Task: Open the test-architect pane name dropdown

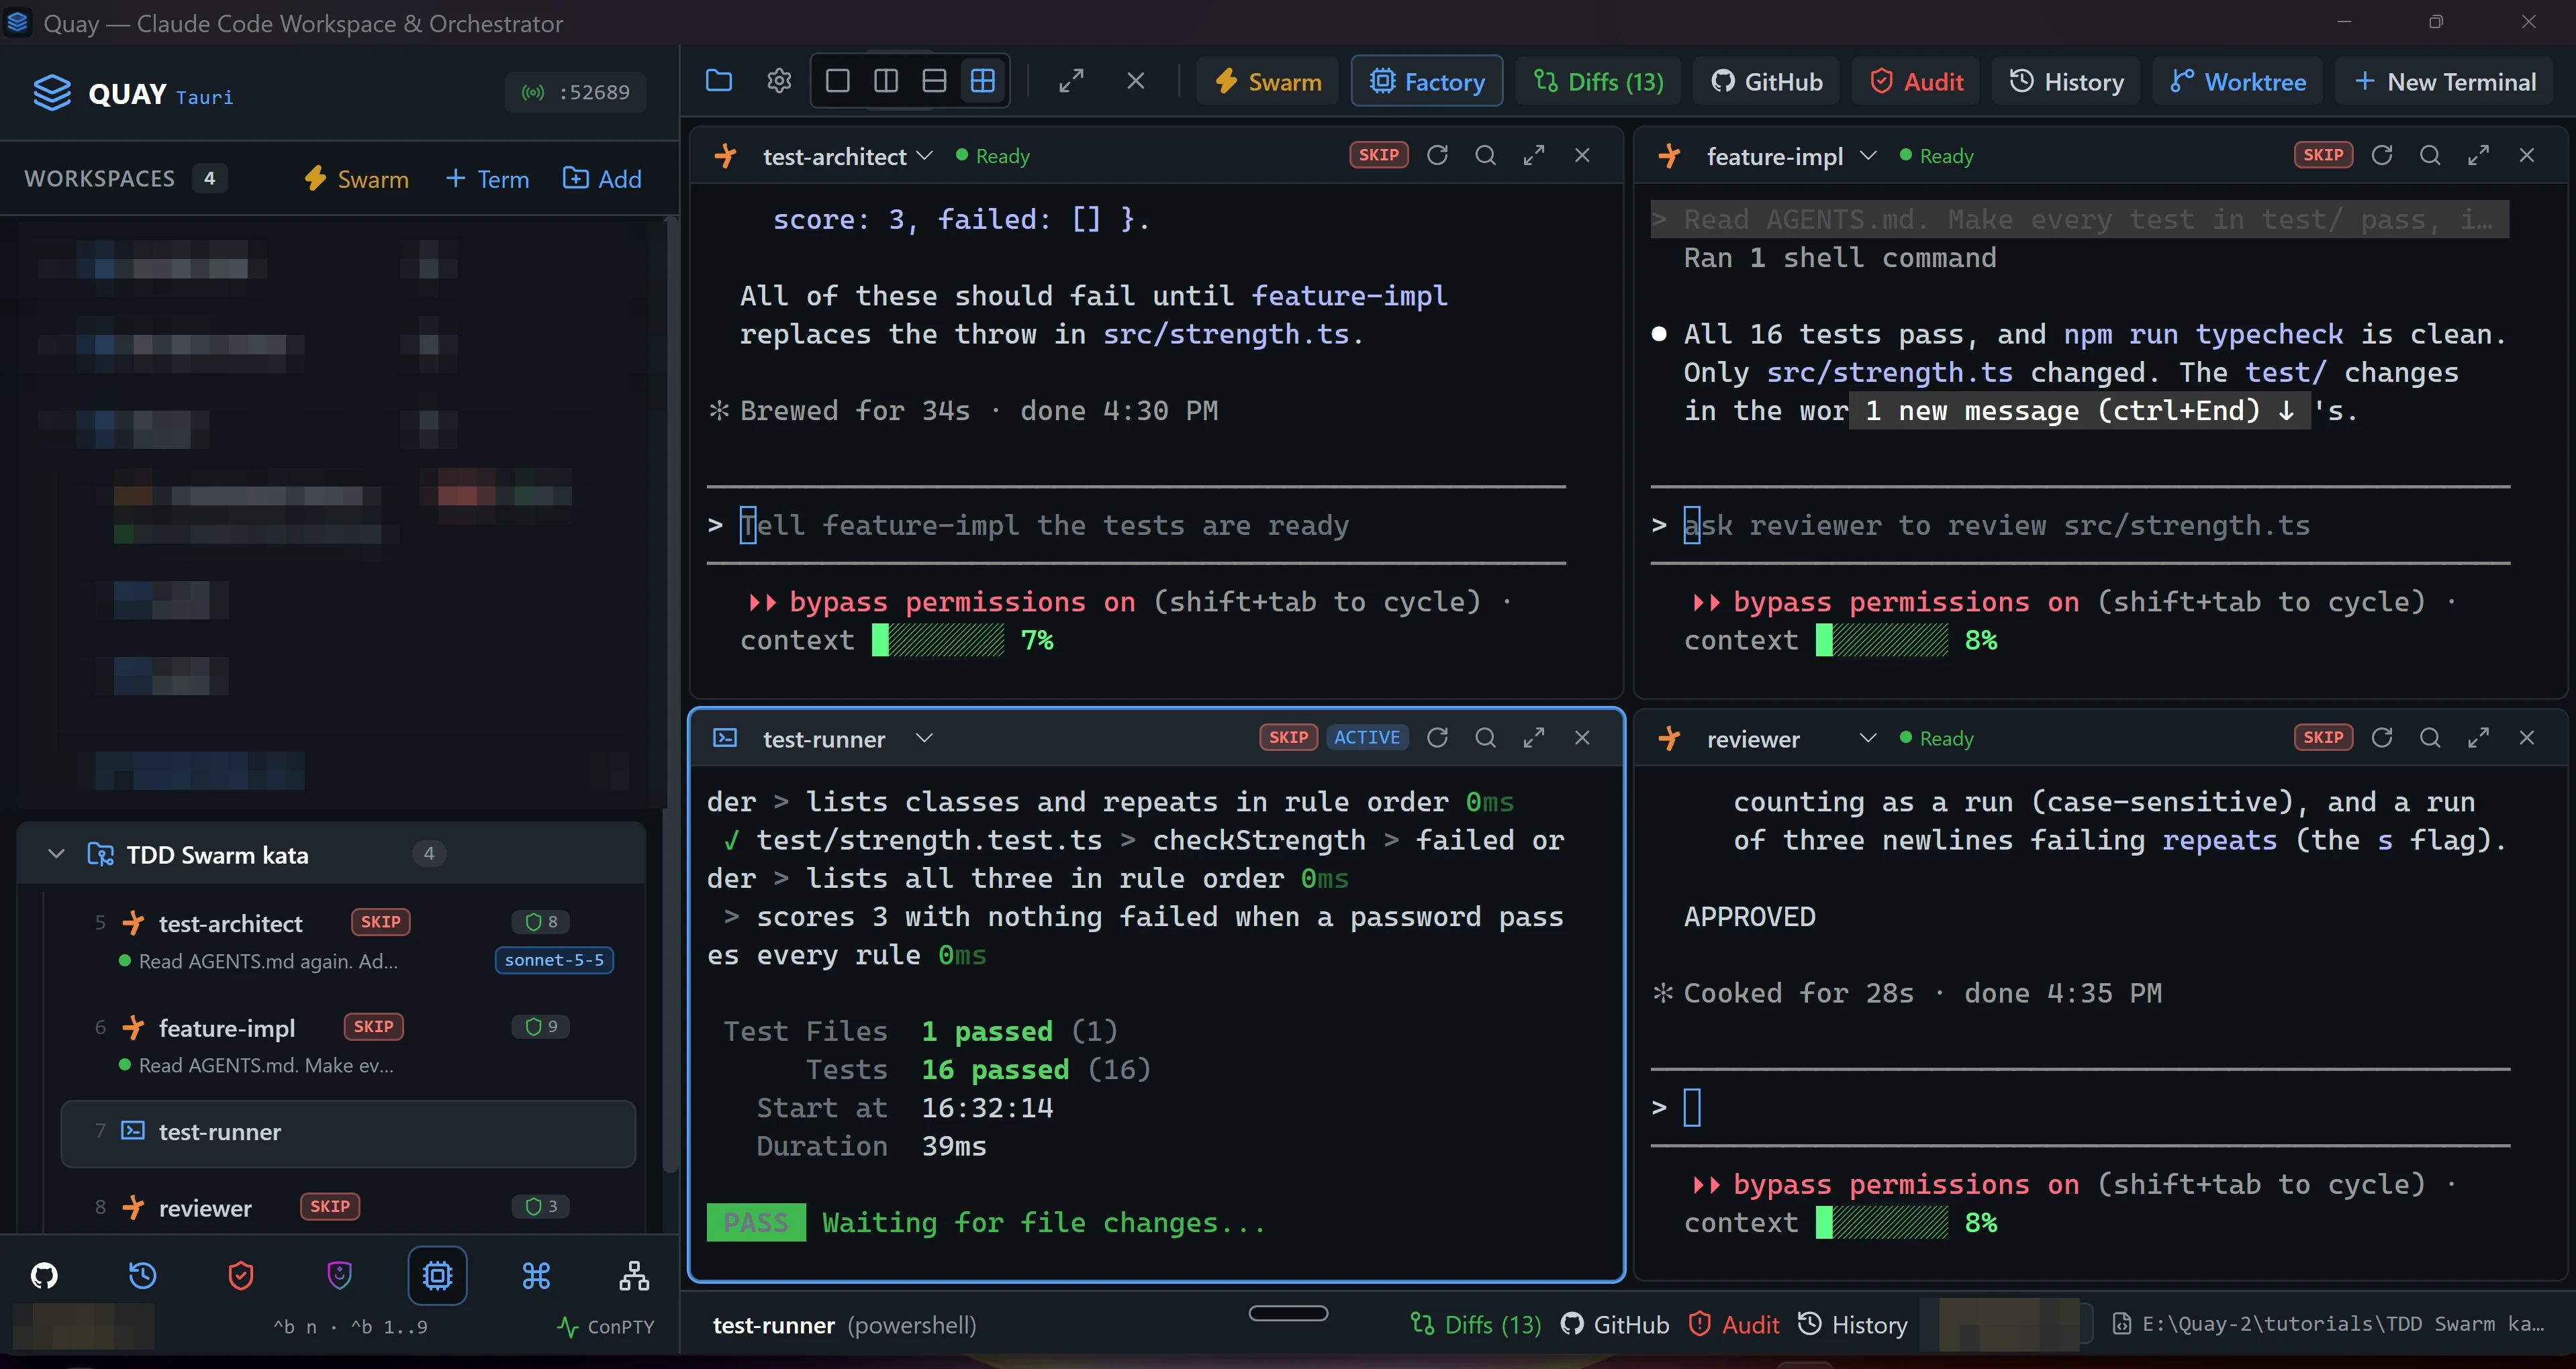Action: [925, 156]
